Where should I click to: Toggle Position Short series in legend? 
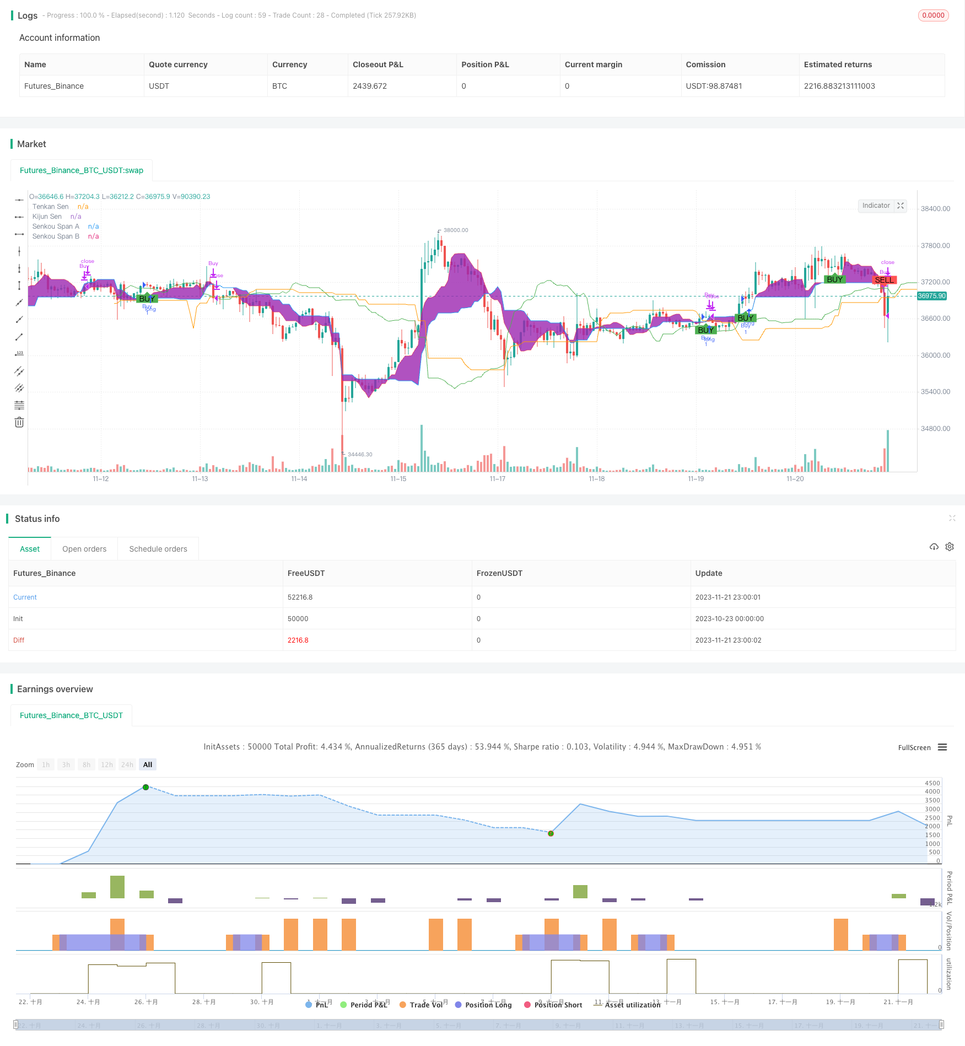click(553, 1005)
